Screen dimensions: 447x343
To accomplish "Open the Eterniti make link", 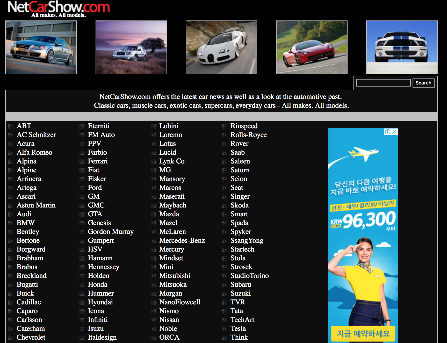I will click(x=99, y=126).
